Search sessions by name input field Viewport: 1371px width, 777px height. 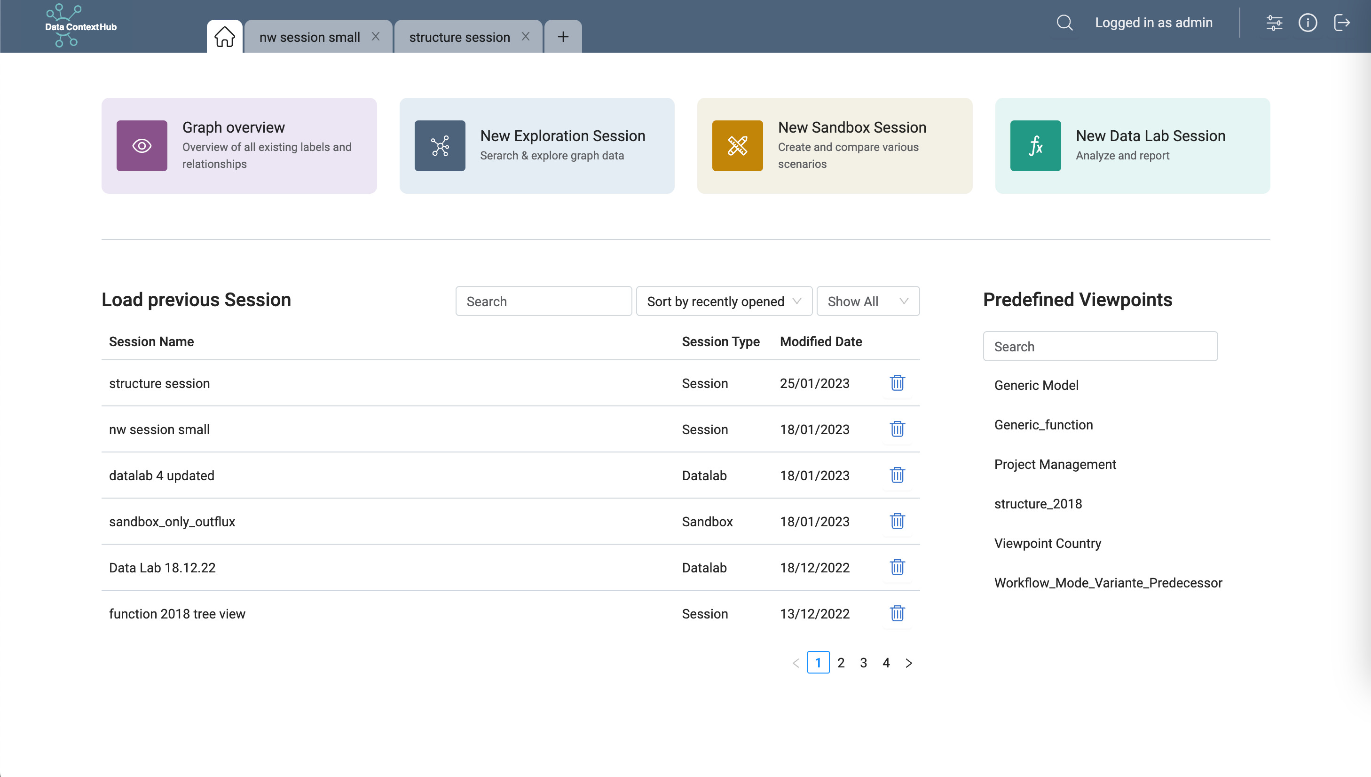pyautogui.click(x=544, y=301)
